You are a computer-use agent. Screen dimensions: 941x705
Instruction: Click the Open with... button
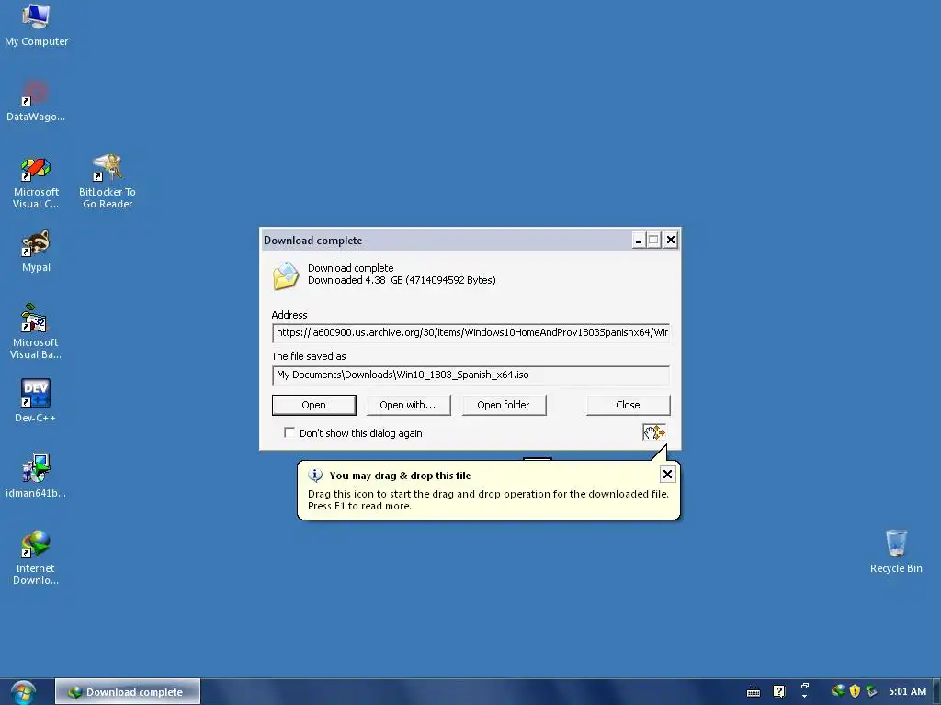pyautogui.click(x=408, y=405)
